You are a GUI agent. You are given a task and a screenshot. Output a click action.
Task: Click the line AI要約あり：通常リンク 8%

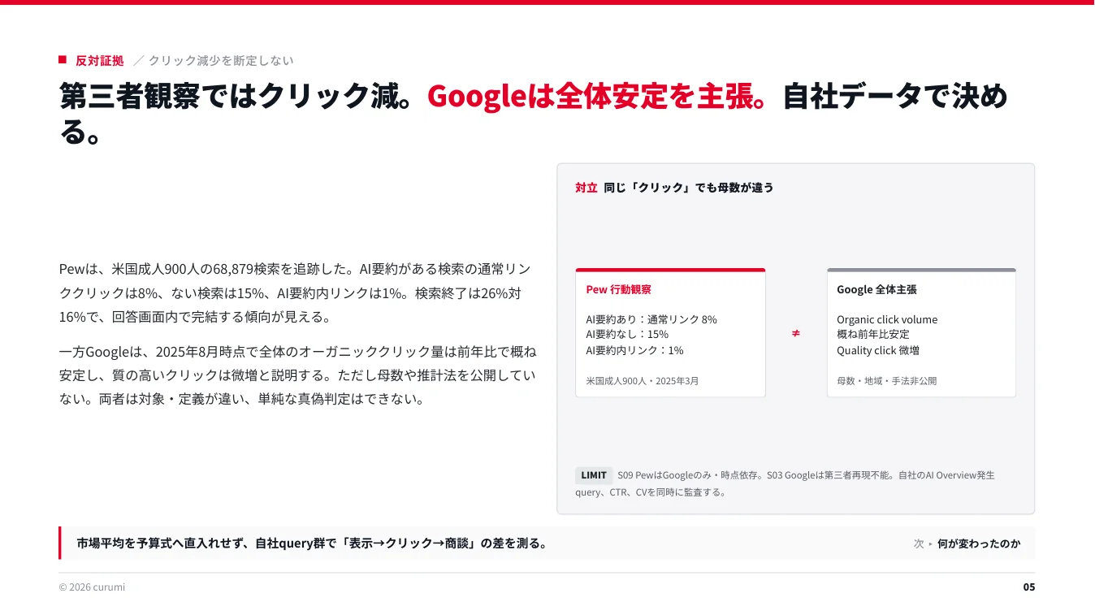pyautogui.click(x=651, y=319)
